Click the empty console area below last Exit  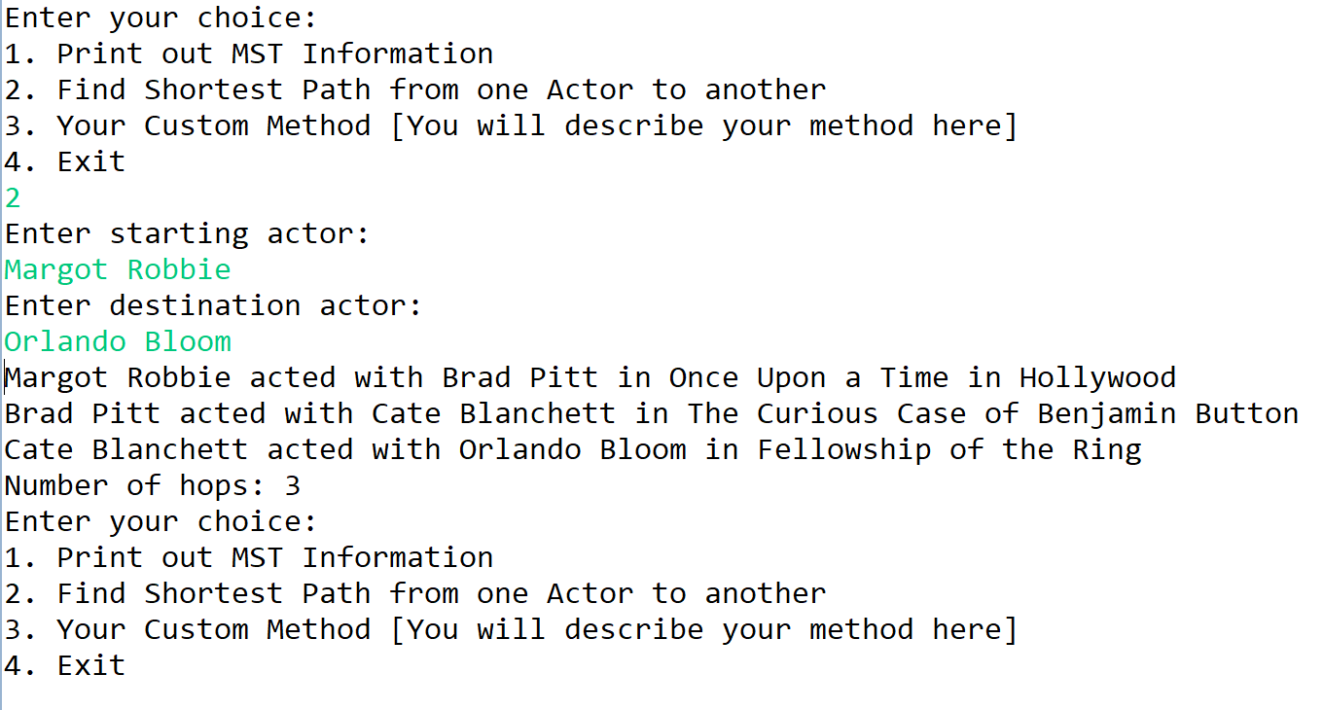pyautogui.click(x=661, y=695)
